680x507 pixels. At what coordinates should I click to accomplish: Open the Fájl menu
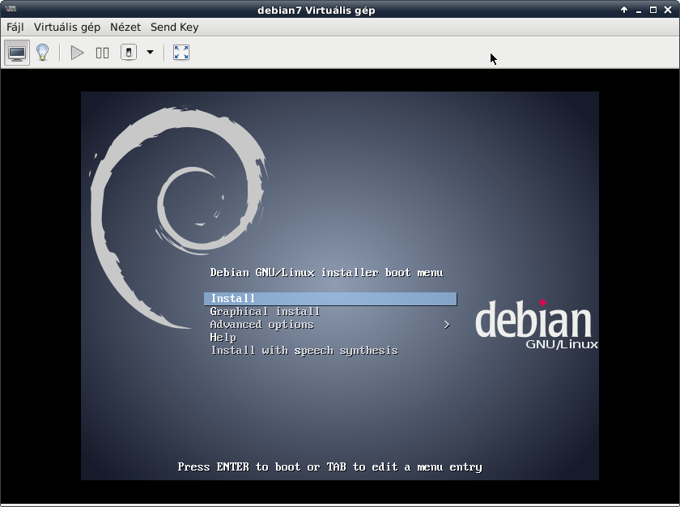(15, 27)
